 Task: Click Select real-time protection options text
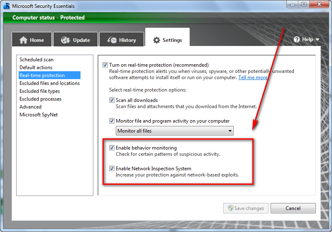pyautogui.click(x=148, y=90)
